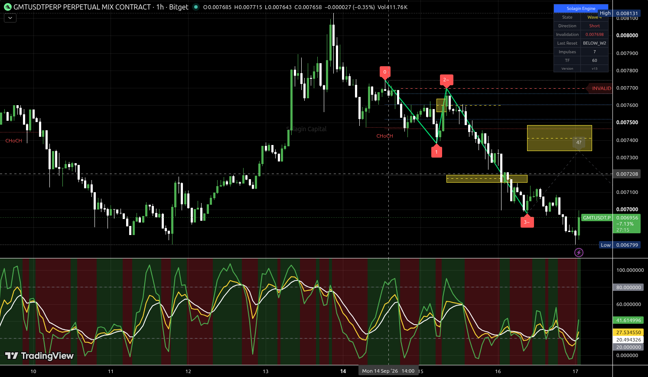Click the 0.007698 invalidation value
648x377 pixels.
[x=594, y=35]
